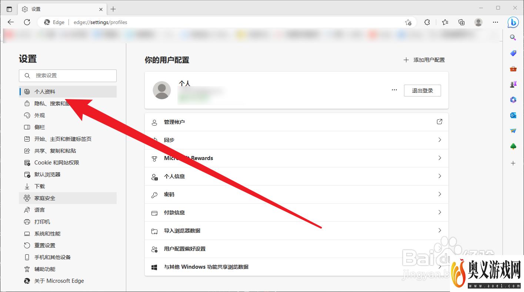Open 辅助功能 settings section

68,269
